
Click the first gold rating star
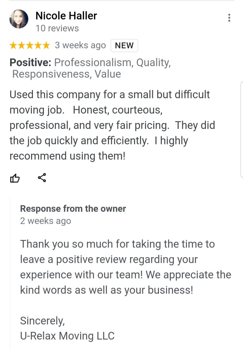pos(13,45)
